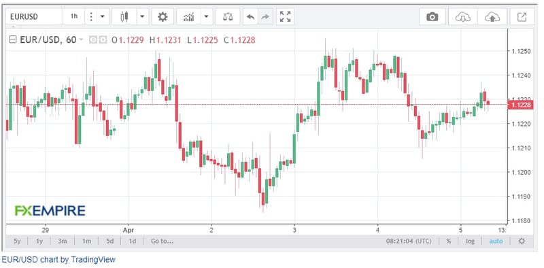
Task: Take a snapshot with camera icon
Action: click(x=432, y=16)
